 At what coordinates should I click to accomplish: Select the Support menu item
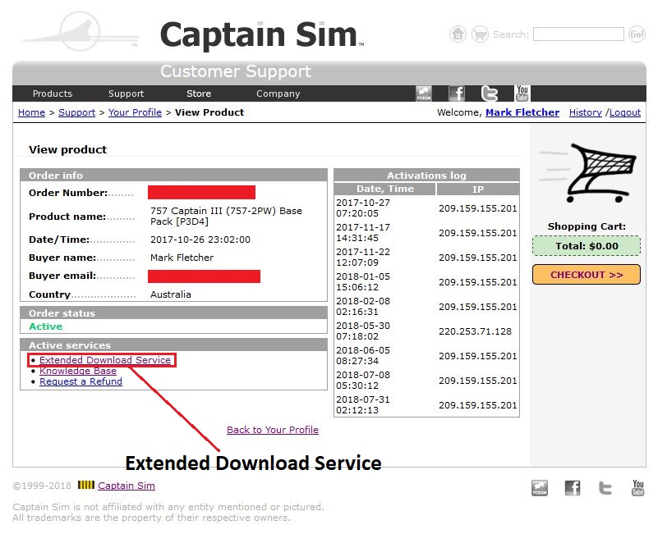tap(126, 94)
